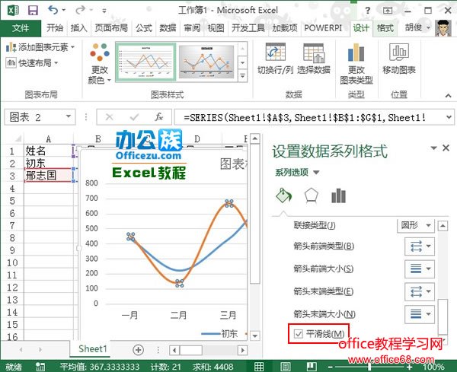Cancel the formula bar entry with X
Image resolution: width=457 pixels, height=372 pixels.
click(109, 117)
